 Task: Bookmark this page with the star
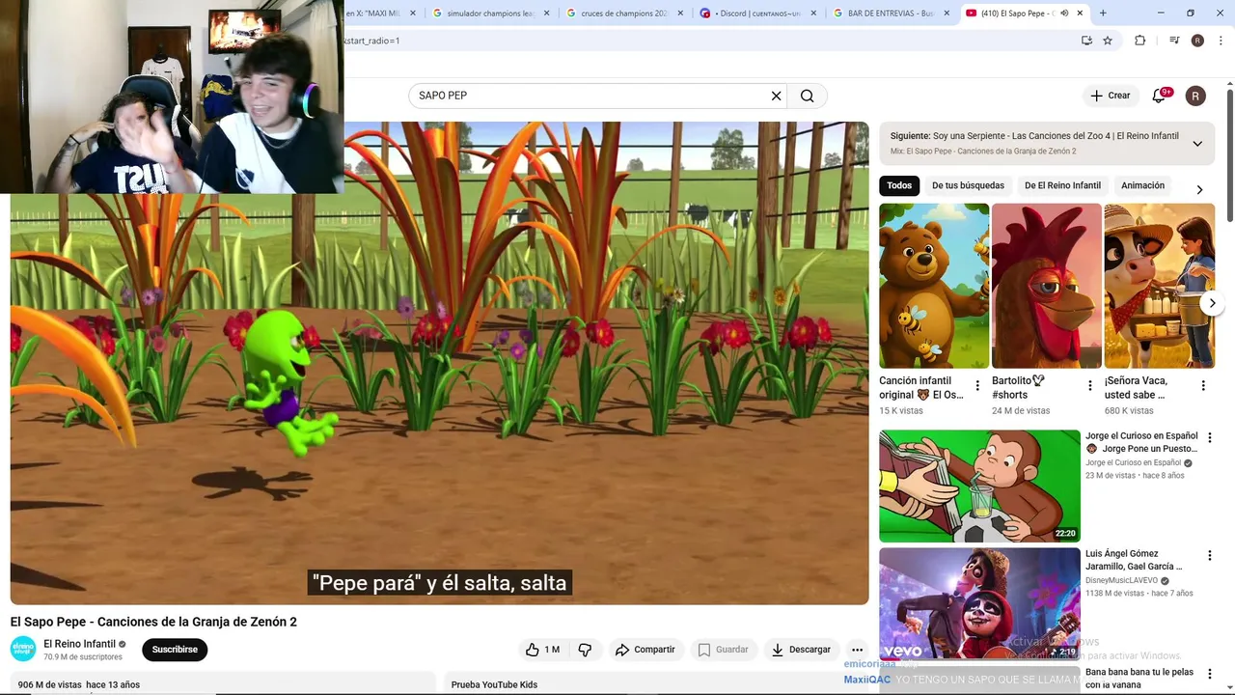1108,41
